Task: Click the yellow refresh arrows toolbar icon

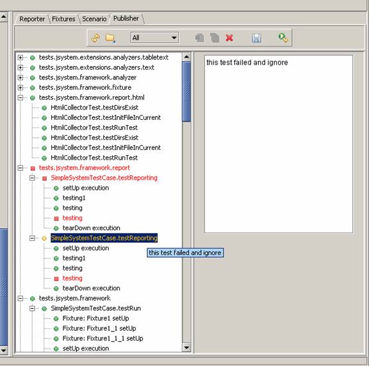Action: pos(96,38)
